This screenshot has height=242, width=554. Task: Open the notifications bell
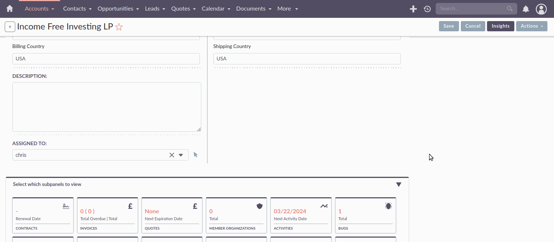[526, 9]
